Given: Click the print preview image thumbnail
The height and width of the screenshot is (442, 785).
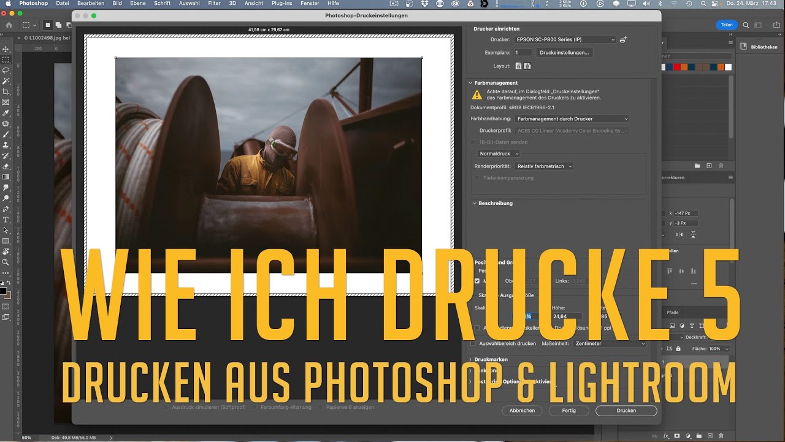Looking at the screenshot, I should tap(269, 166).
